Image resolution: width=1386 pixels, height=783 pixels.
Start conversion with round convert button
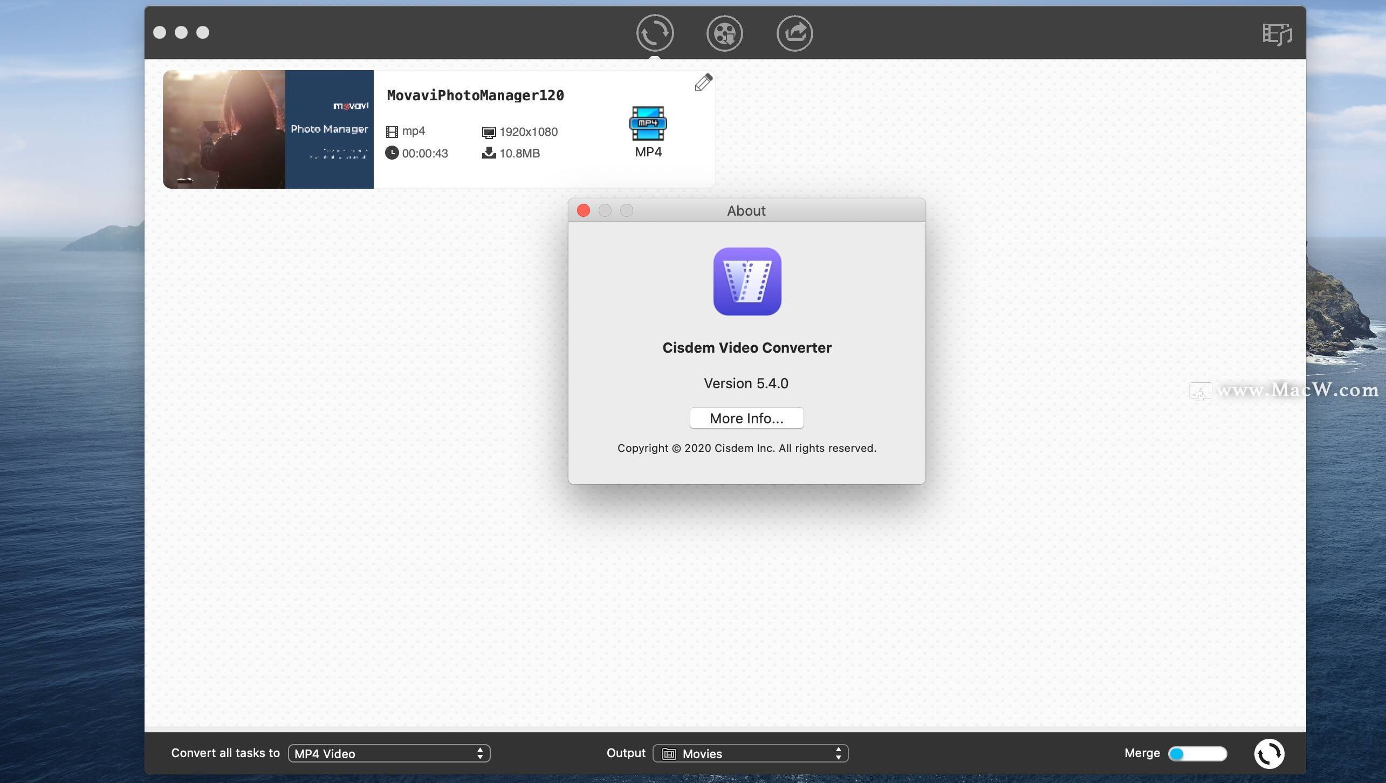coord(1269,753)
